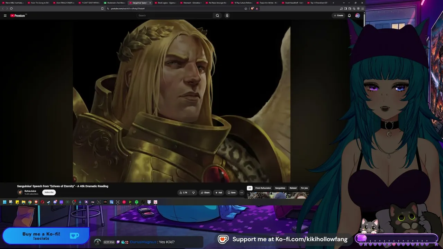
Task: Click the Sanguinius video player
Action: point(181,101)
